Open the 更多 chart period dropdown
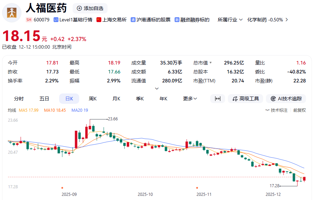Screen dimensions: 315x200 point(190,99)
